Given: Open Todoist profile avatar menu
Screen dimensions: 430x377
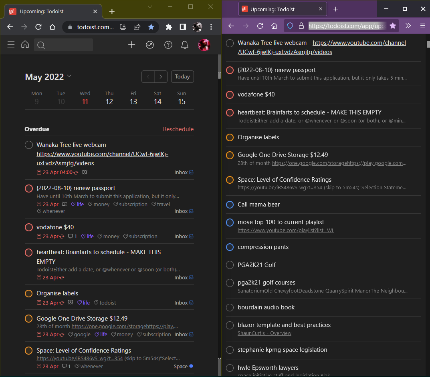Looking at the screenshot, I should point(204,45).
